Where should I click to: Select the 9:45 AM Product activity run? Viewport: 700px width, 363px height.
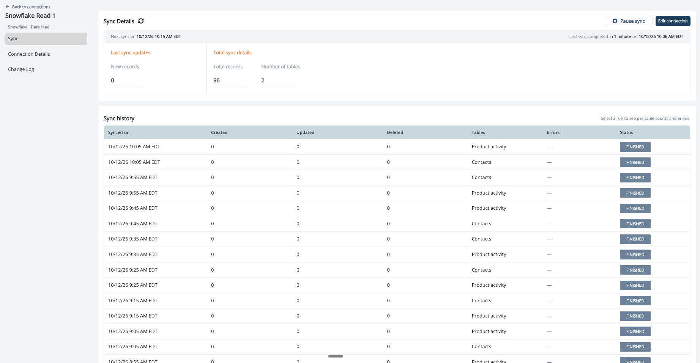coord(397,208)
